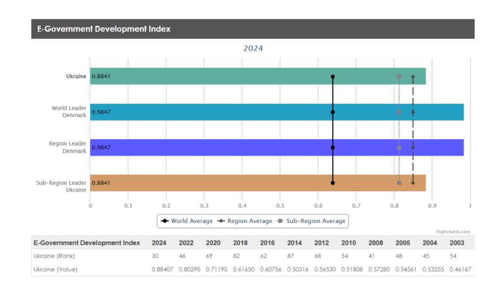Toggle Region Average legend item
The height and width of the screenshot is (291, 494).
[244, 221]
